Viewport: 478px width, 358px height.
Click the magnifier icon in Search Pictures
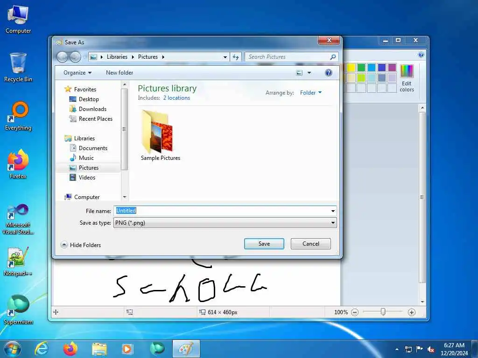point(333,57)
